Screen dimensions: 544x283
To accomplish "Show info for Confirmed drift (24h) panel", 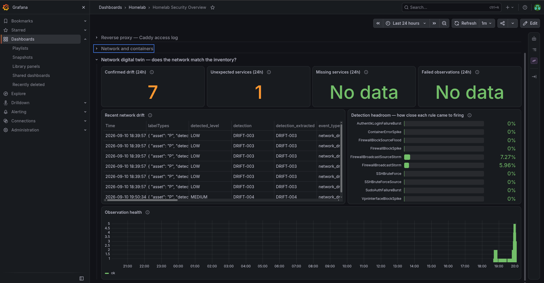I will [152, 72].
